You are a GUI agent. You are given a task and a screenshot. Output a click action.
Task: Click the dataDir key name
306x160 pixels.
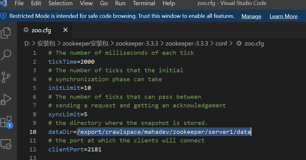pyautogui.click(x=61, y=132)
